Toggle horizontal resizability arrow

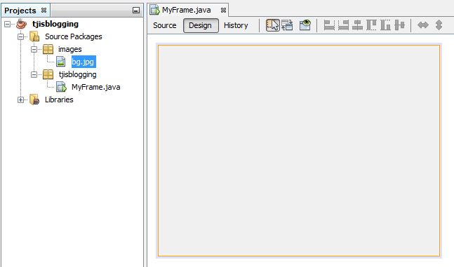pyautogui.click(x=423, y=25)
